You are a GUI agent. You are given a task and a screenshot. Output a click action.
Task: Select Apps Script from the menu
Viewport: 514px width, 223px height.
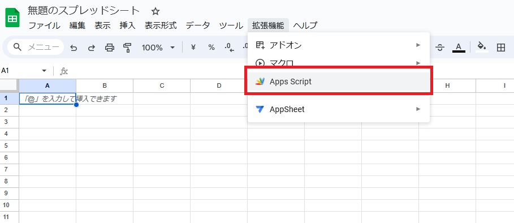click(338, 82)
